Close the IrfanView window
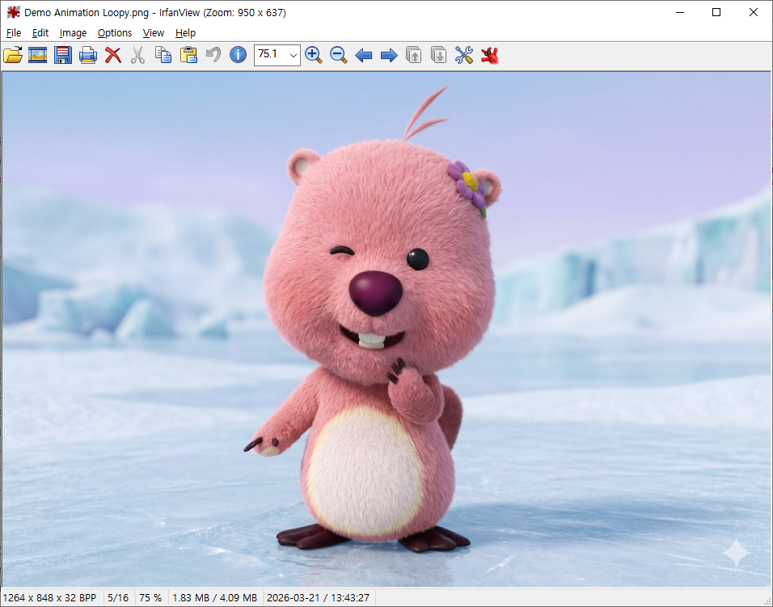This screenshot has width=773, height=607. coord(754,12)
